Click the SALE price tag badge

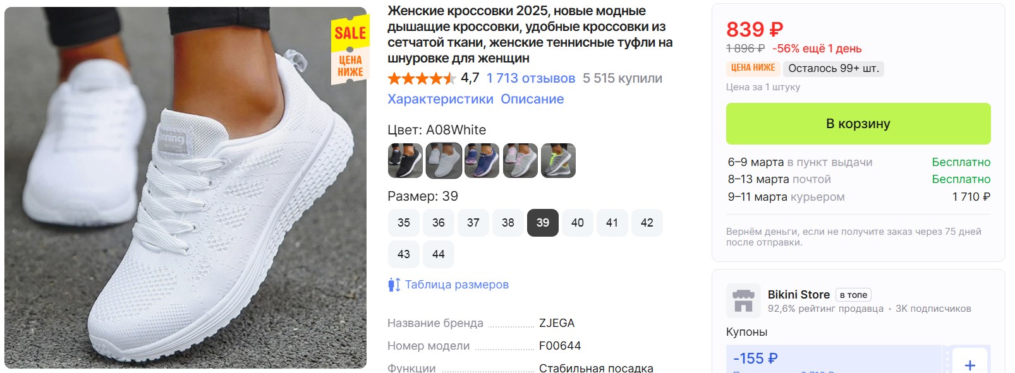pos(349,51)
